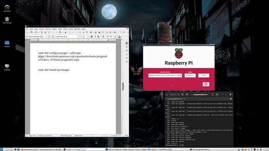This screenshot has height=151, width=269.
Task: Click the Page 1 of 1 status field
Action: click(32, 135)
